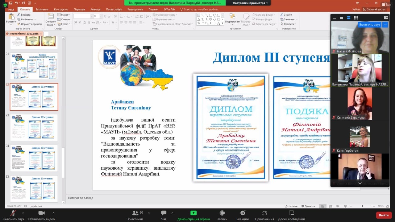Leave the meeting with Выйти button
The height and width of the screenshot is (222, 395).
(384, 215)
